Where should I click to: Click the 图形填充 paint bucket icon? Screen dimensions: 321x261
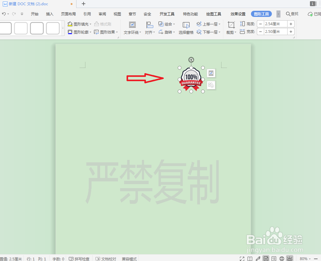70,24
